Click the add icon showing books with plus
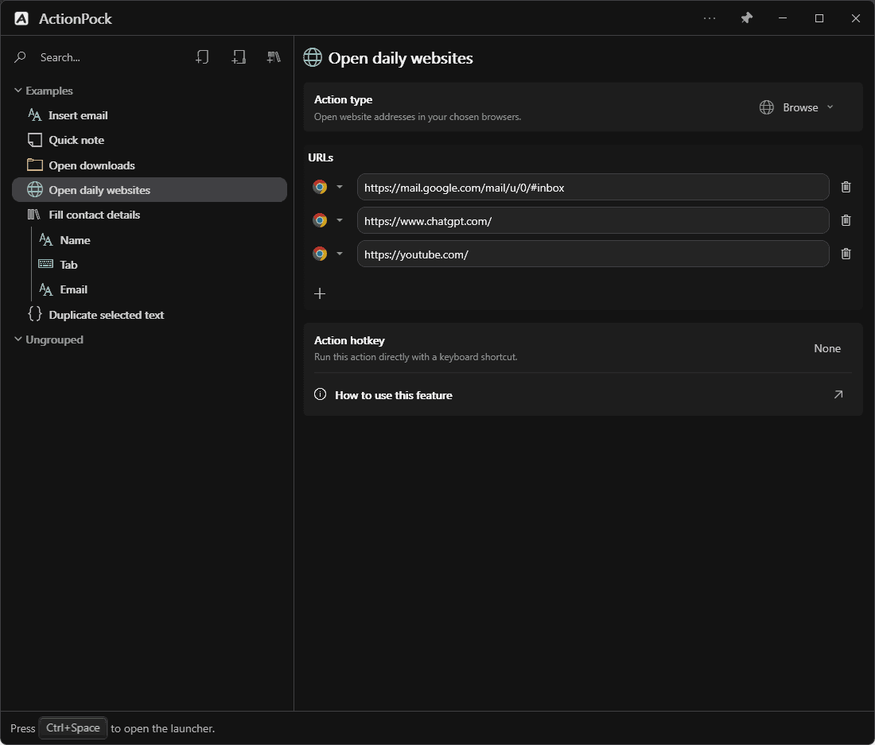 (274, 57)
